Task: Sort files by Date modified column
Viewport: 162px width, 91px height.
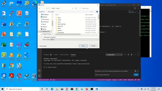Action: (89, 15)
